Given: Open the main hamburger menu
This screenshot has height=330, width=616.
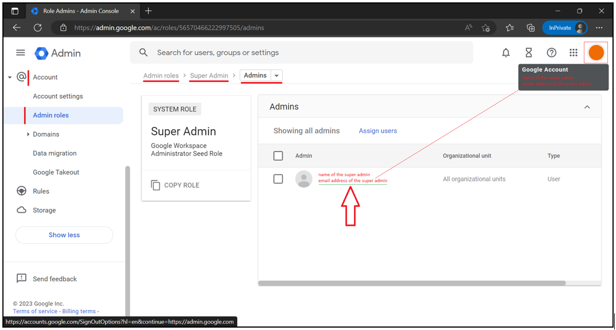Looking at the screenshot, I should click(21, 53).
